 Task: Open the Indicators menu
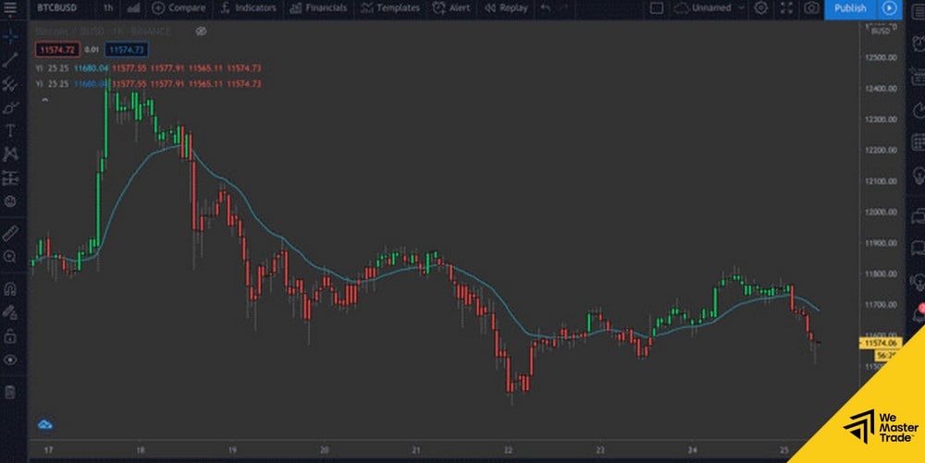[247, 8]
